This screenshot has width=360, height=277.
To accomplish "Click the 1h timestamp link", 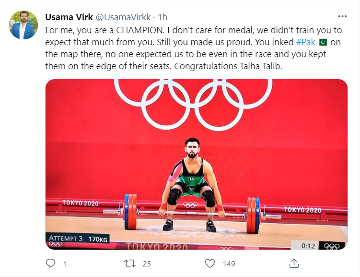I will [163, 17].
